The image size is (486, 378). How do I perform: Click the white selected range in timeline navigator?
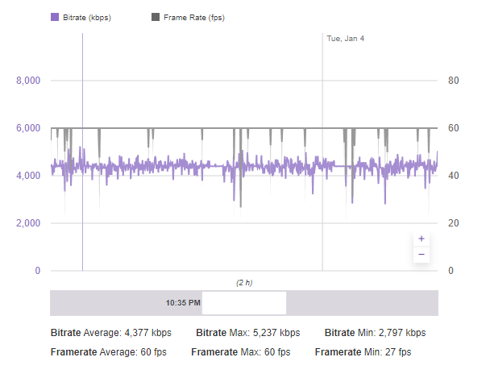point(243,303)
